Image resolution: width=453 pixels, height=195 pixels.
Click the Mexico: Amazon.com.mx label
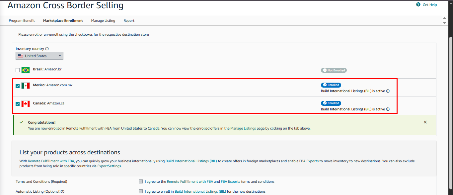(53, 85)
